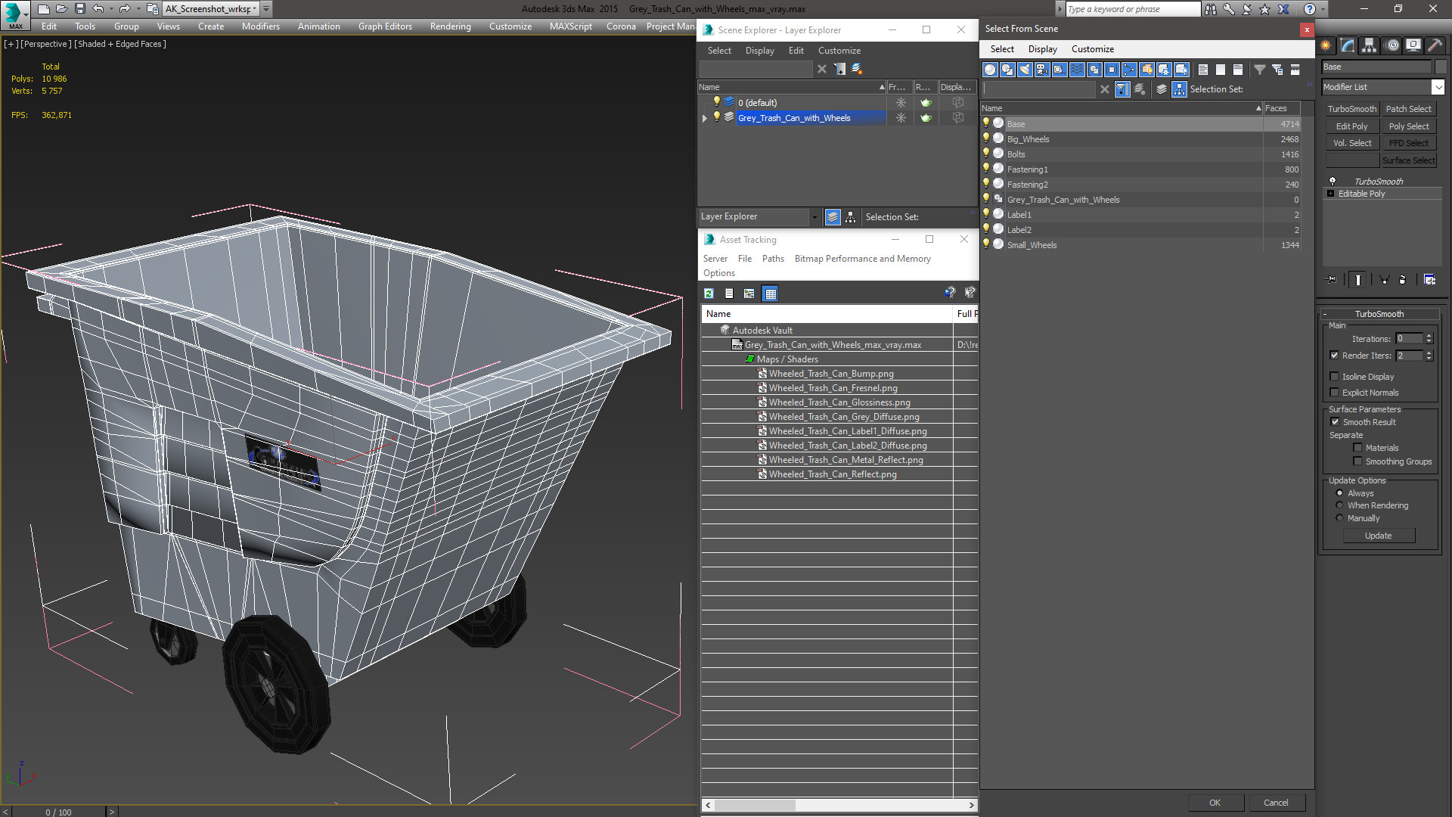The width and height of the screenshot is (1452, 817).
Task: Toggle Display Cameras filter icon
Action: tap(1042, 70)
